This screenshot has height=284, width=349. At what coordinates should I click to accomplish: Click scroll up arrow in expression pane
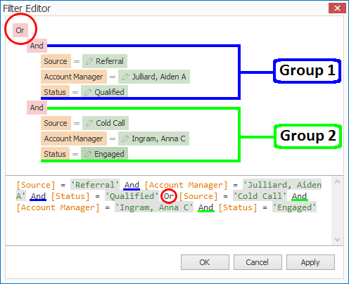coord(337,181)
